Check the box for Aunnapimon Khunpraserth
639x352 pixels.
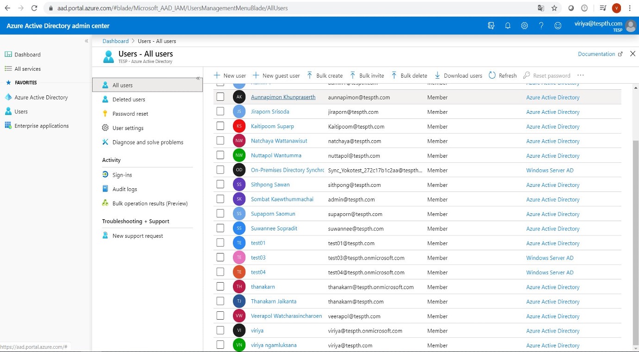[220, 97]
